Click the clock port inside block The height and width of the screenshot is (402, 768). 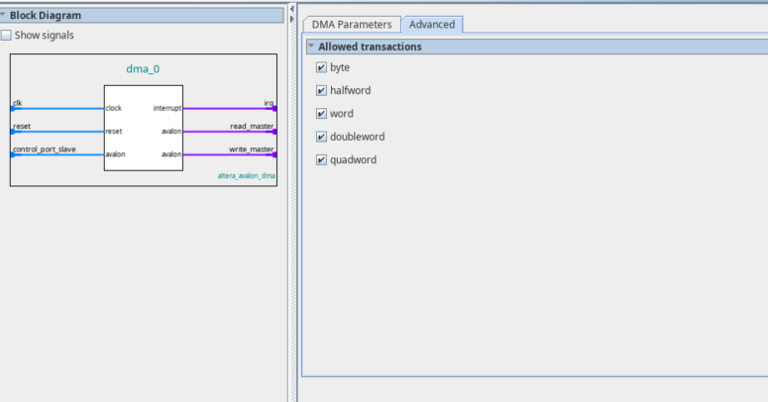coord(114,108)
